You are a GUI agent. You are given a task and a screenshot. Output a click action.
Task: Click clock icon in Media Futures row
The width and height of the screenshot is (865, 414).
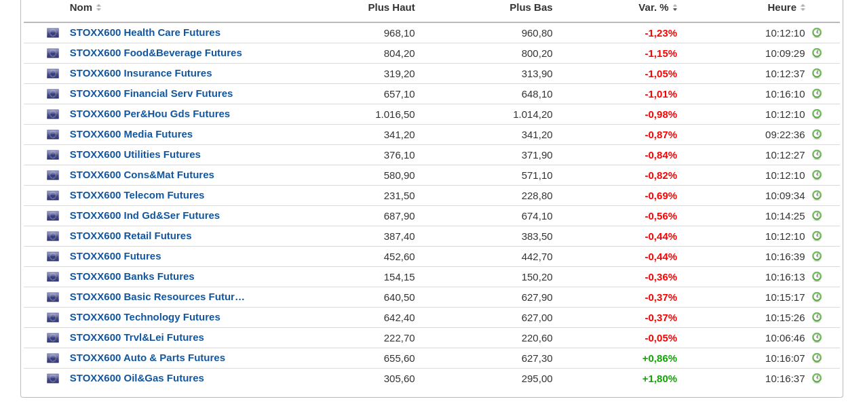click(x=817, y=134)
